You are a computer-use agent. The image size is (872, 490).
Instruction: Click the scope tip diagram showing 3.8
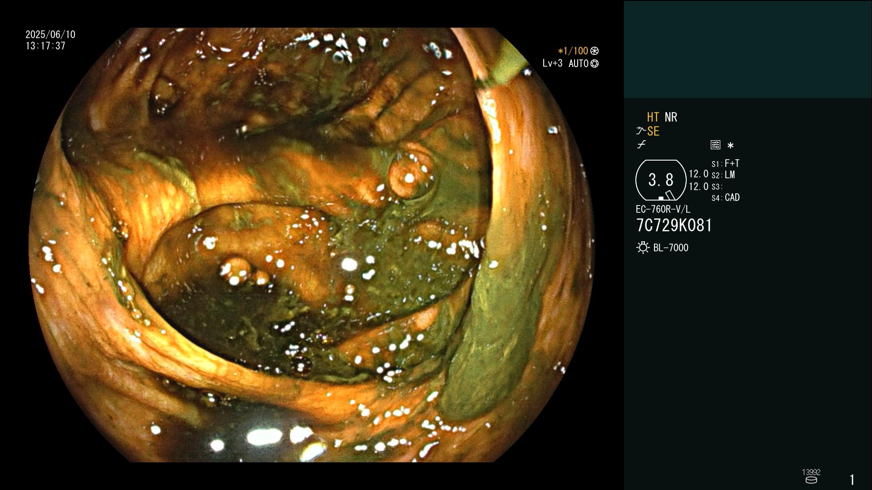click(x=660, y=180)
